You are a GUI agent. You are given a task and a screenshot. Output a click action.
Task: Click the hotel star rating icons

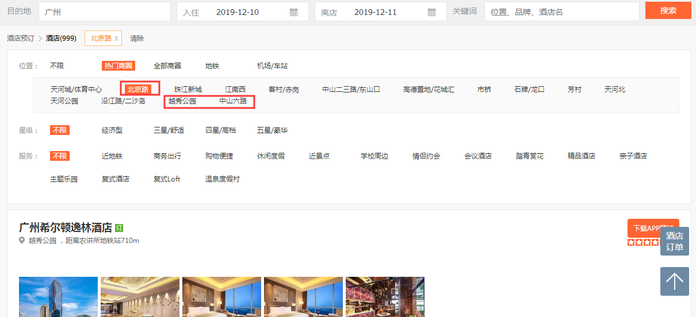(x=643, y=243)
